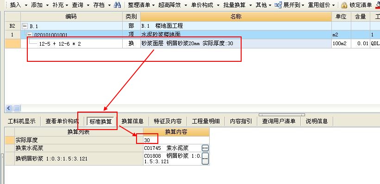
Task: Click the horizontal scrollbar thumb
Action: click(x=17, y=108)
